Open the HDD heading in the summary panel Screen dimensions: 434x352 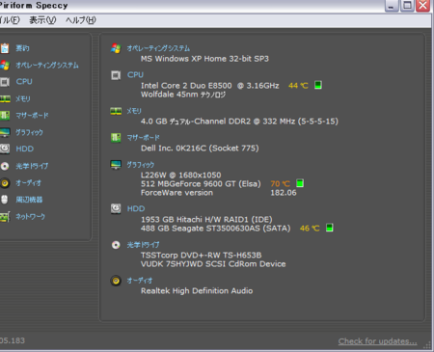click(136, 208)
